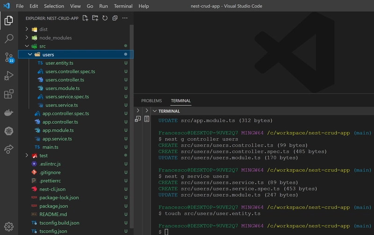
Task: Click the New Folder icon in Explorer header
Action: (95, 18)
